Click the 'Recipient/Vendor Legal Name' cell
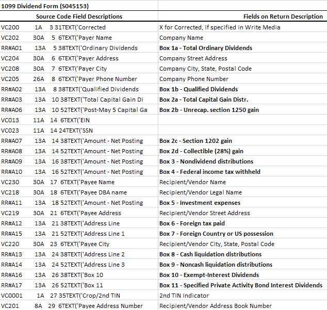The image size is (327, 310). coord(242,192)
